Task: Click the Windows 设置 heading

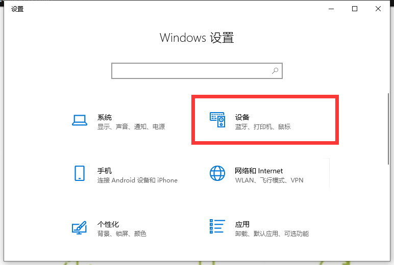Action: [197, 38]
